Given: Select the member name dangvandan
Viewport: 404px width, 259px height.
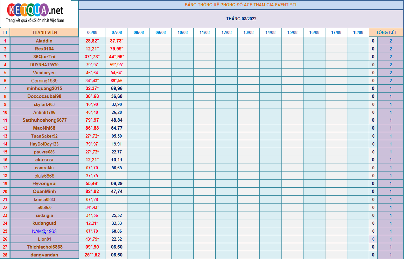Looking at the screenshot, I should point(44,255).
